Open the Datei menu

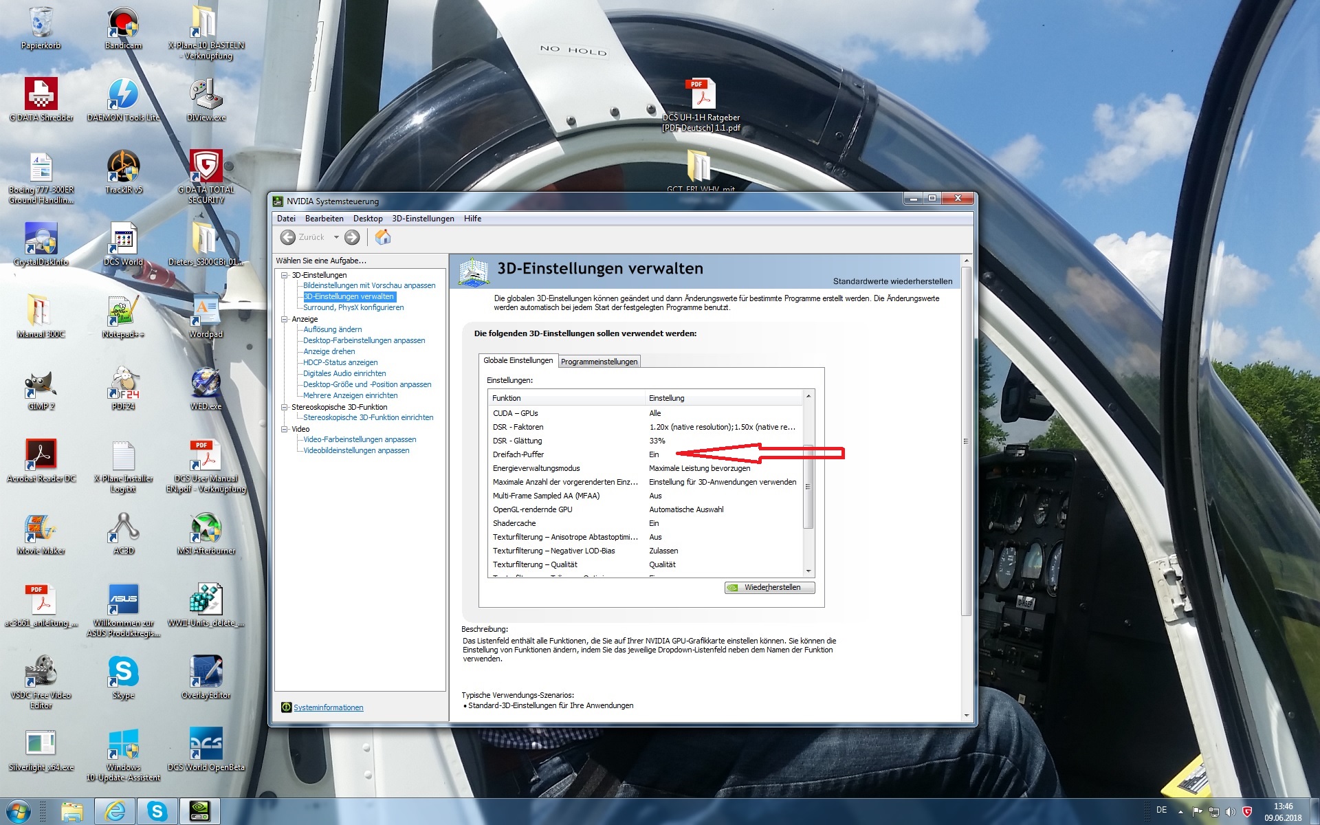[286, 219]
